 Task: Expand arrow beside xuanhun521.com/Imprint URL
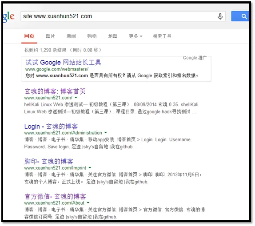[90, 168]
